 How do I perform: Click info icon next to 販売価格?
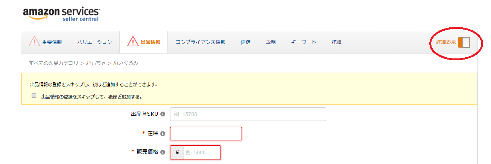(163, 152)
